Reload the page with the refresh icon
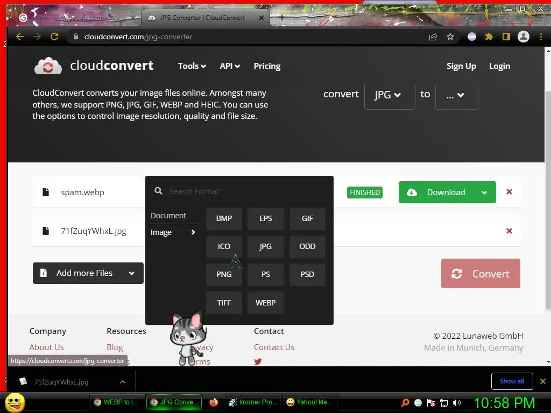The width and height of the screenshot is (551, 413). pyautogui.click(x=54, y=37)
